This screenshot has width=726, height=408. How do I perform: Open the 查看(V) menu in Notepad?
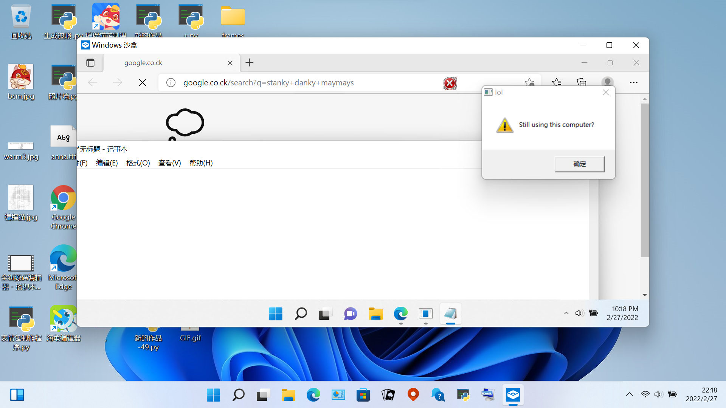[169, 163]
